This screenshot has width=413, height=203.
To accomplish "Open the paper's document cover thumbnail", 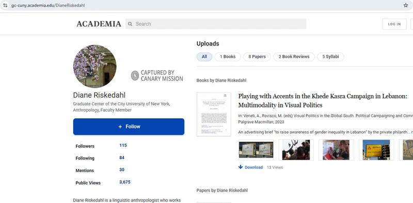I will (214, 114).
